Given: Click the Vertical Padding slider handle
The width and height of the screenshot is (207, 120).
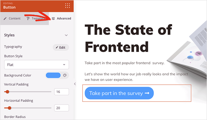Looking at the screenshot, I should [8, 92].
